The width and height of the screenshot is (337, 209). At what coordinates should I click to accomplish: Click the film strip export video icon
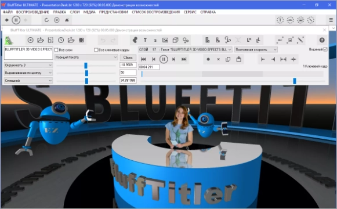coord(81,40)
